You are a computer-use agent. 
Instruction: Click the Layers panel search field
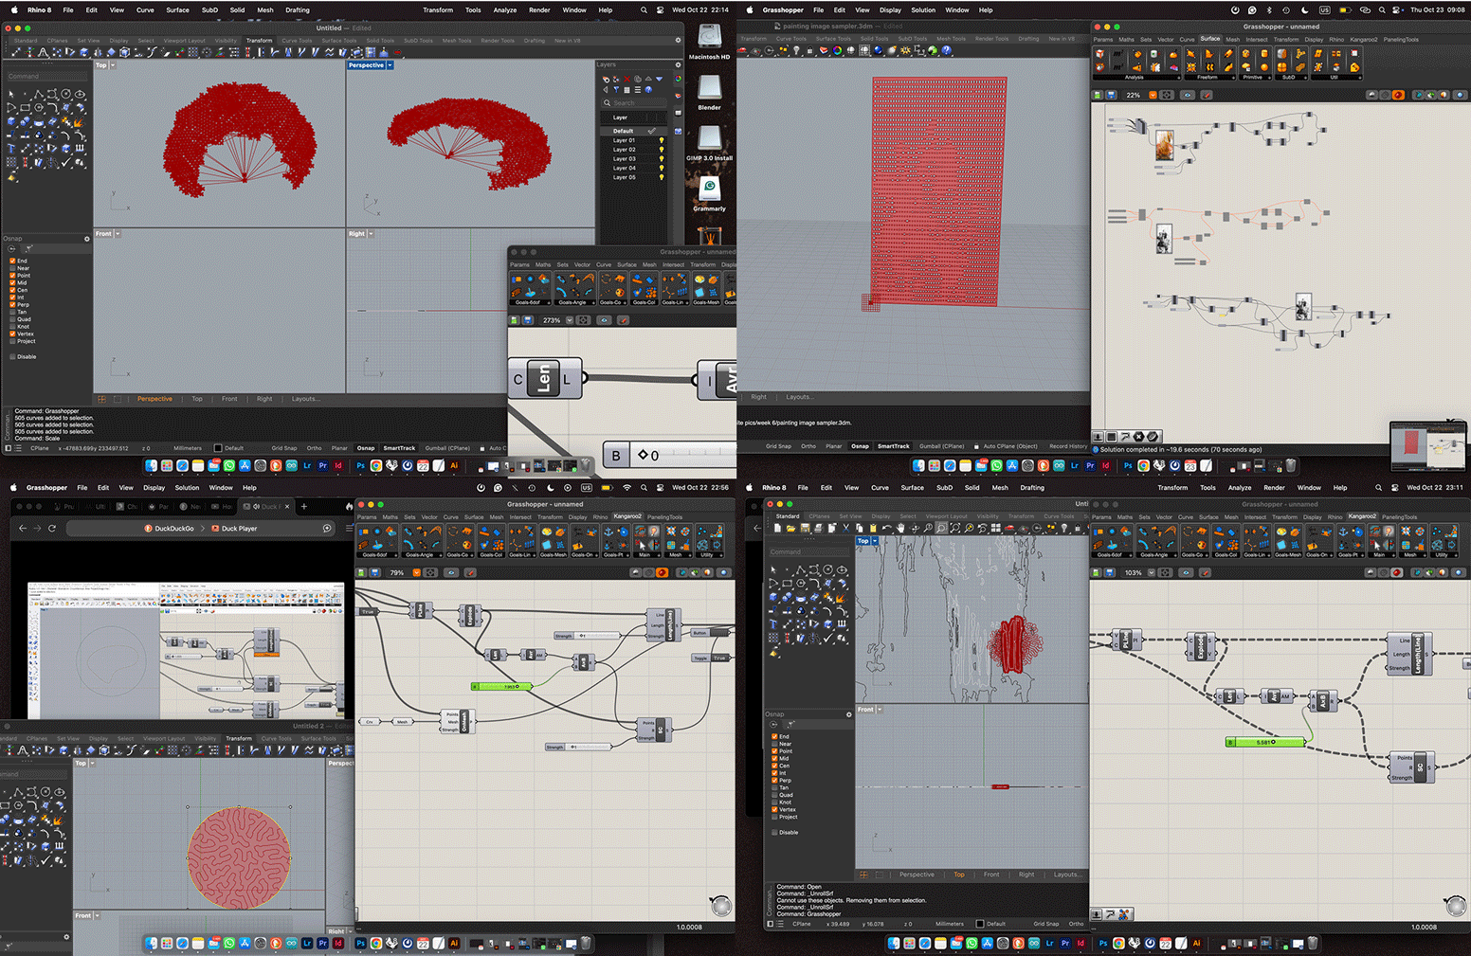click(635, 102)
